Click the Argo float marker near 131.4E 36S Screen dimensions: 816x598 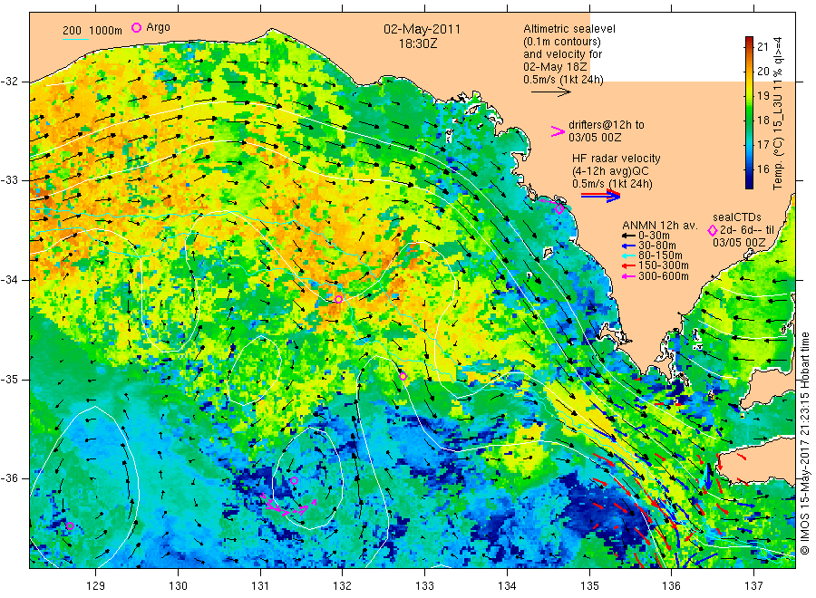point(294,480)
